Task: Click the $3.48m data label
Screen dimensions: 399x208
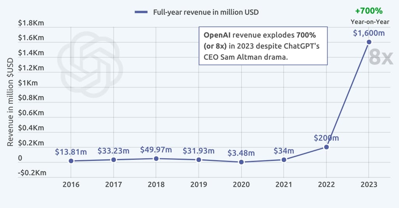Action: (x=241, y=153)
